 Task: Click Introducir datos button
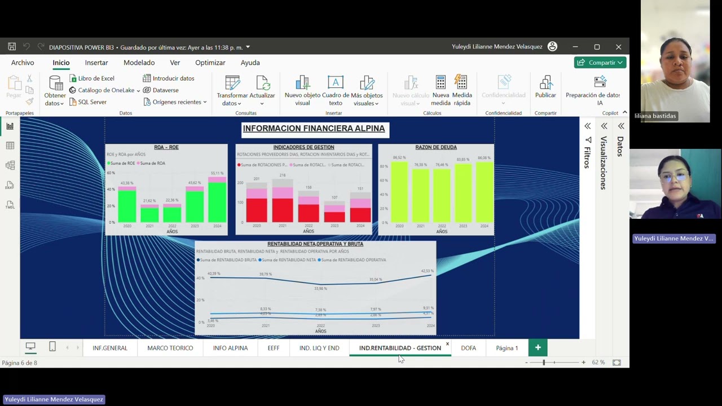coord(169,78)
